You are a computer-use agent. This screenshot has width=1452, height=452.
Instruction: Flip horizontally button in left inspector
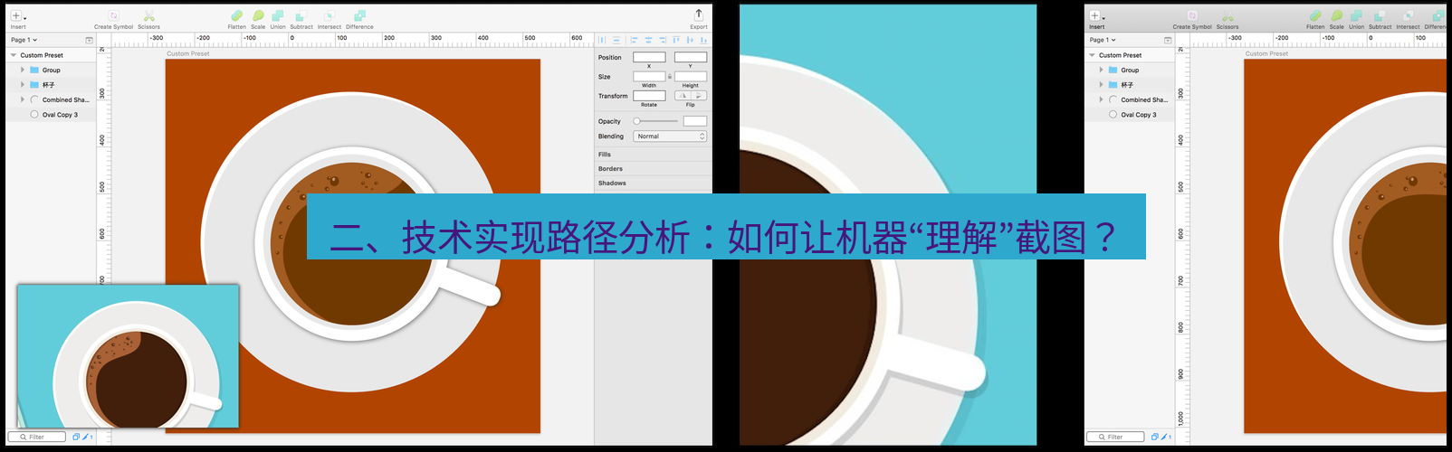point(683,96)
